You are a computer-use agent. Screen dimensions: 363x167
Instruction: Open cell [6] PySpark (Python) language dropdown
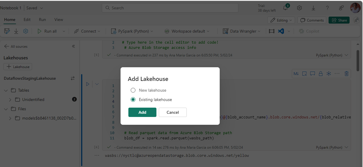[332, 147]
